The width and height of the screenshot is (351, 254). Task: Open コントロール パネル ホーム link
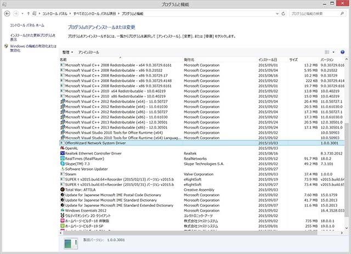[x=27, y=25]
